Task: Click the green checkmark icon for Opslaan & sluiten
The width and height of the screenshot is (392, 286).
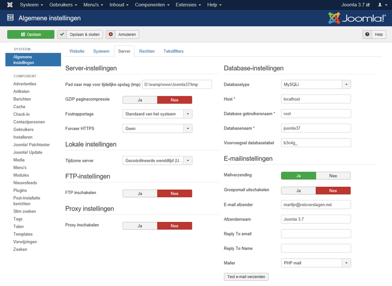Action: tap(62, 34)
